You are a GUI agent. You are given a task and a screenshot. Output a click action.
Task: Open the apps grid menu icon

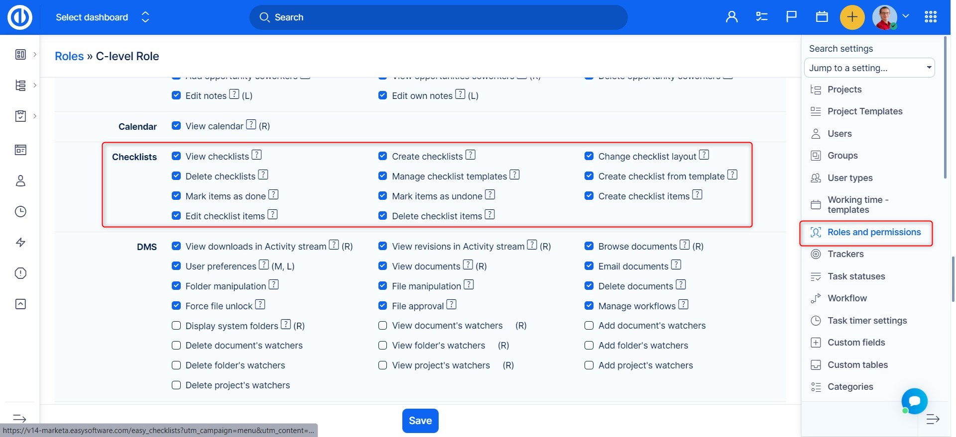pos(930,17)
